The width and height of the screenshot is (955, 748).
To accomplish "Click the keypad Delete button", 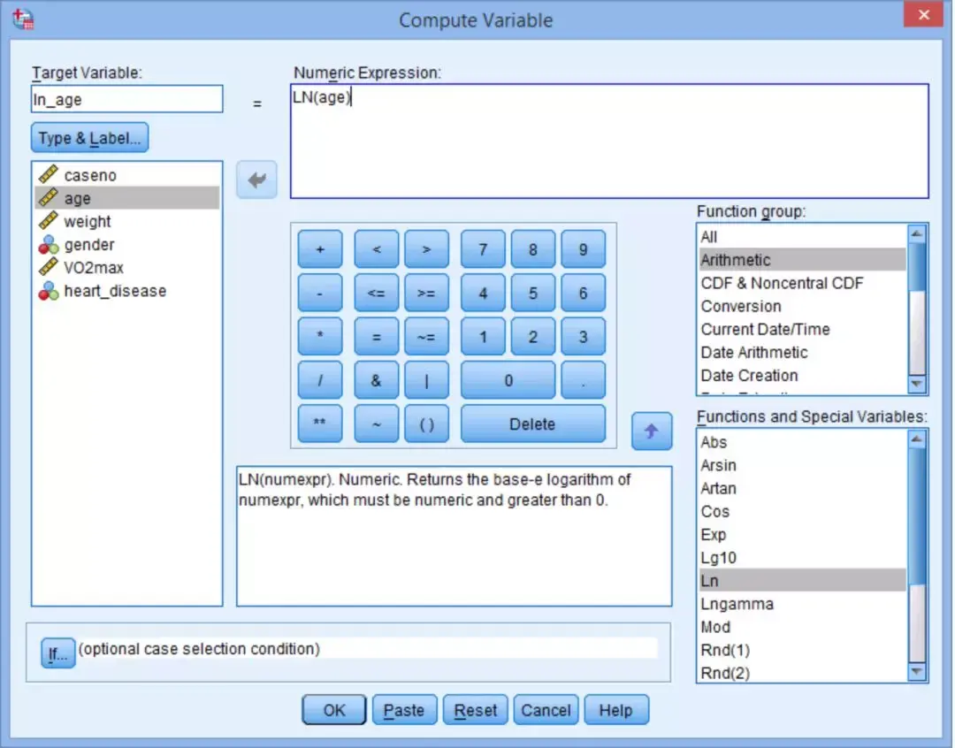I will [x=533, y=424].
